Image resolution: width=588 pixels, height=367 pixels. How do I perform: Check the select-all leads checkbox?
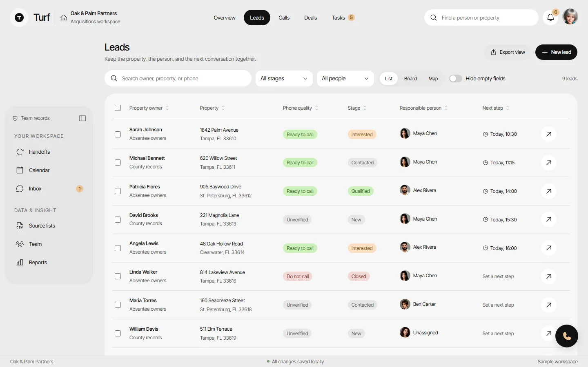(118, 108)
